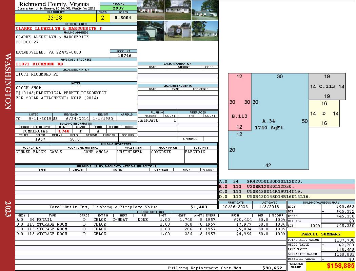Click the last saved date 1/5/2018

269,207
